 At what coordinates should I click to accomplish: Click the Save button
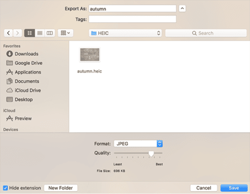(234, 188)
